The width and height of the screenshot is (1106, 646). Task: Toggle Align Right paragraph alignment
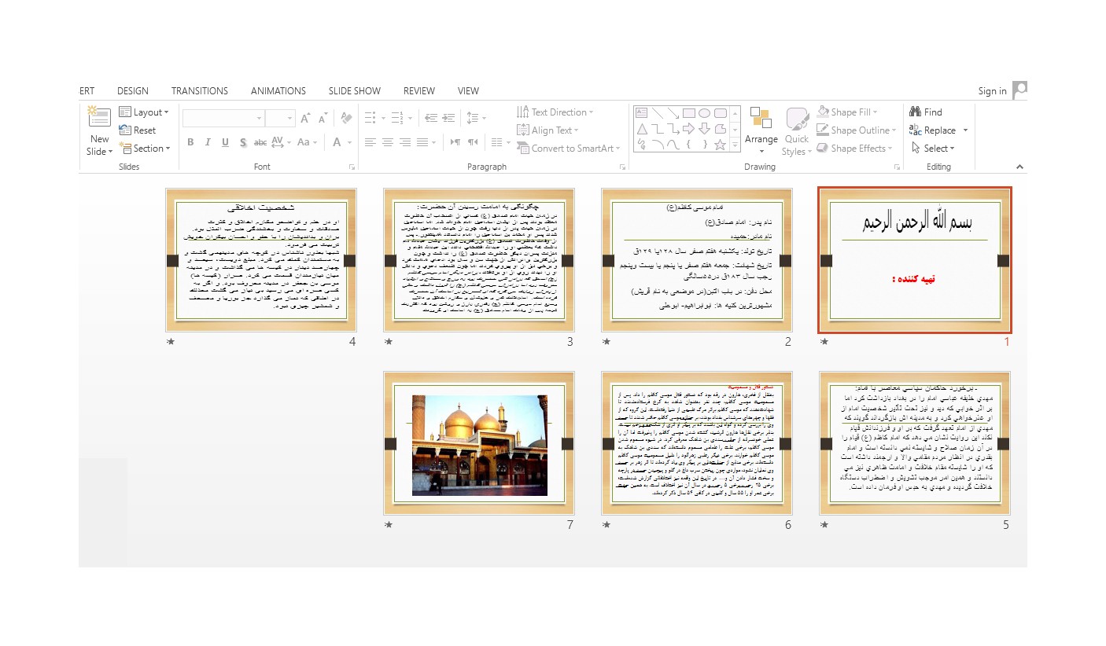(405, 142)
